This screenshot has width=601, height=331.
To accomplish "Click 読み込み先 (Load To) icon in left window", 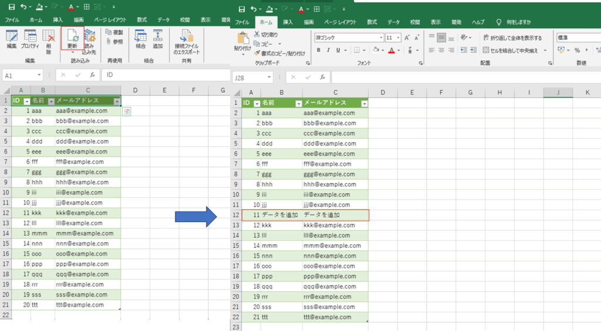I will [89, 42].
